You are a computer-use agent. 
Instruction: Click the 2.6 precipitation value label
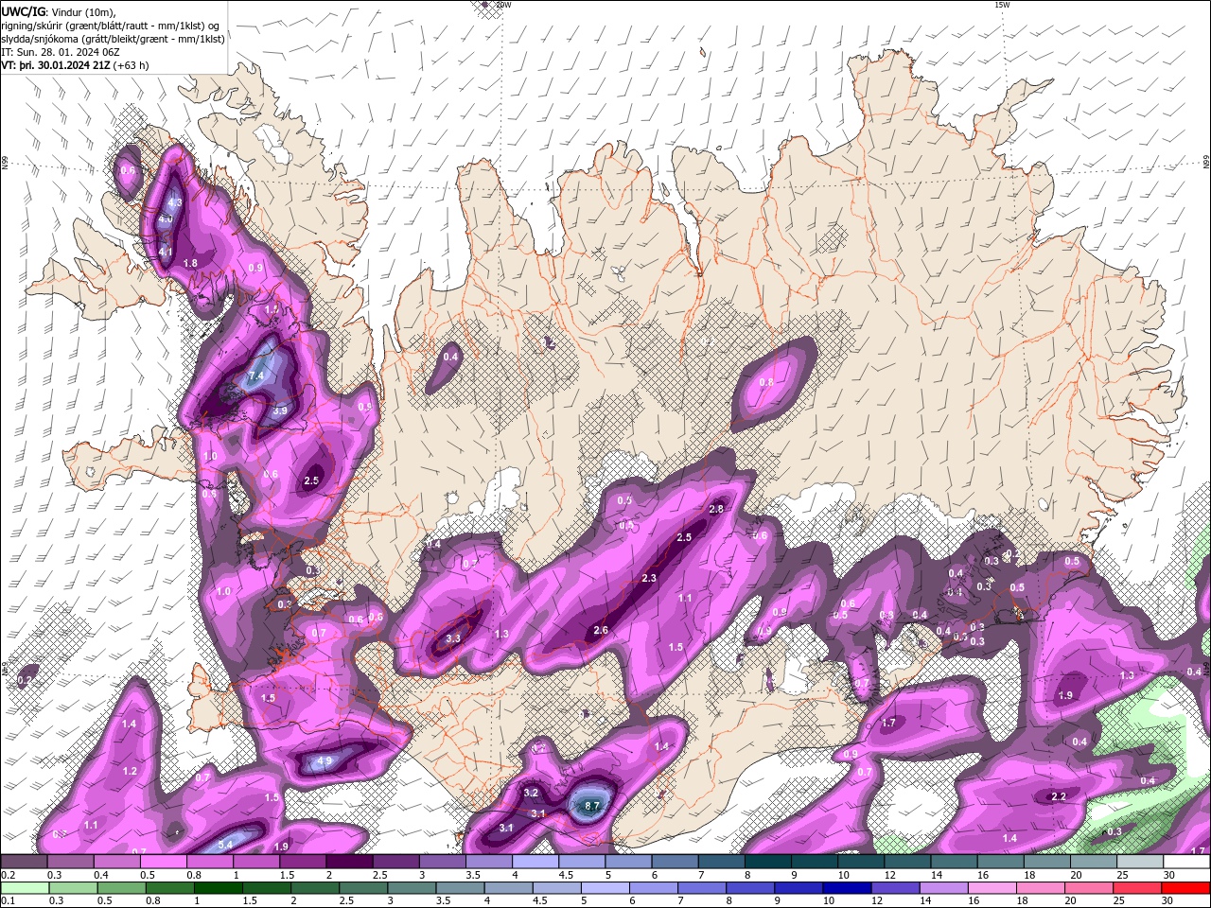(600, 630)
